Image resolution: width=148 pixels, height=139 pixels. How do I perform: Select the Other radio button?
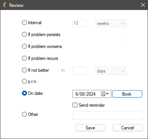click(x=24, y=114)
